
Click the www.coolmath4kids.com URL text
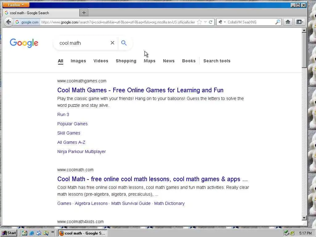(x=81, y=222)
